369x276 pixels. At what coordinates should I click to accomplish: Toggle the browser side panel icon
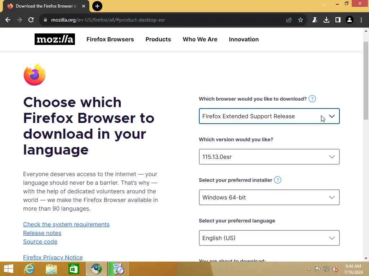click(x=338, y=20)
